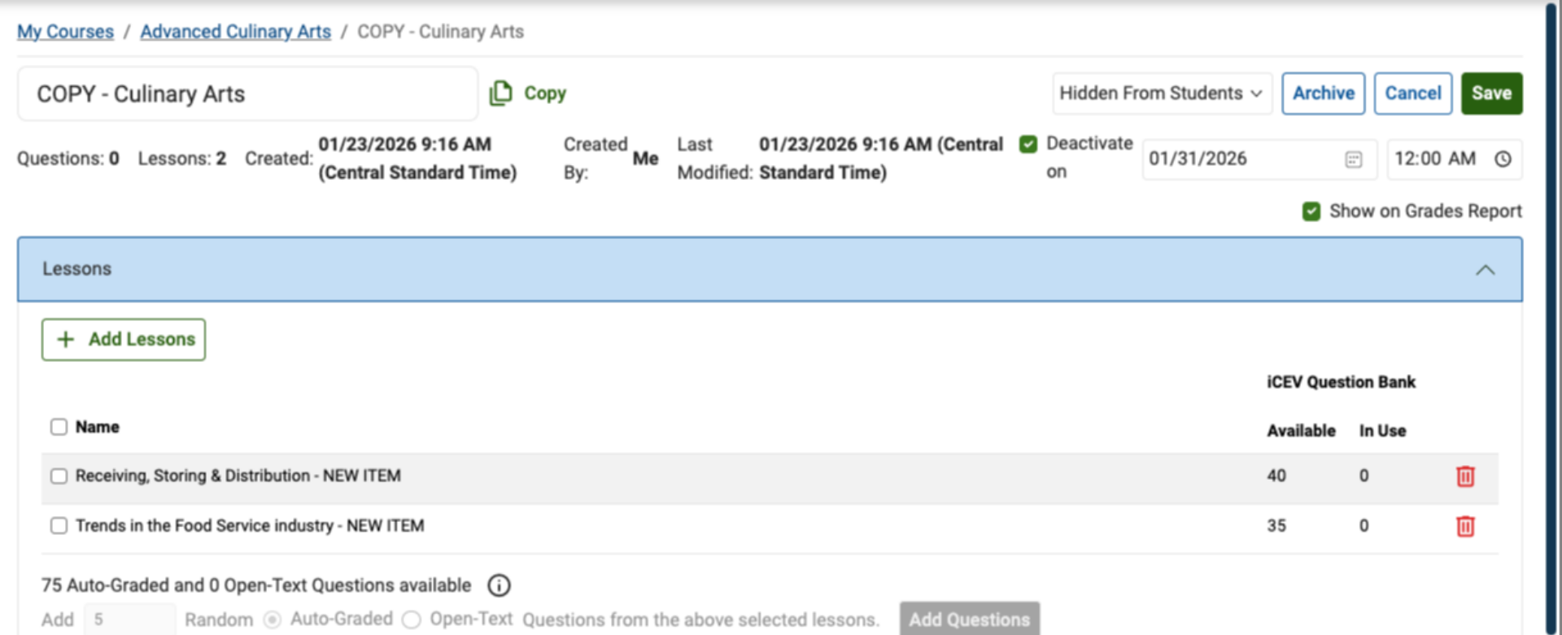This screenshot has width=1562, height=635.
Task: Delete Trends in the Food Service lesson
Action: click(1464, 527)
